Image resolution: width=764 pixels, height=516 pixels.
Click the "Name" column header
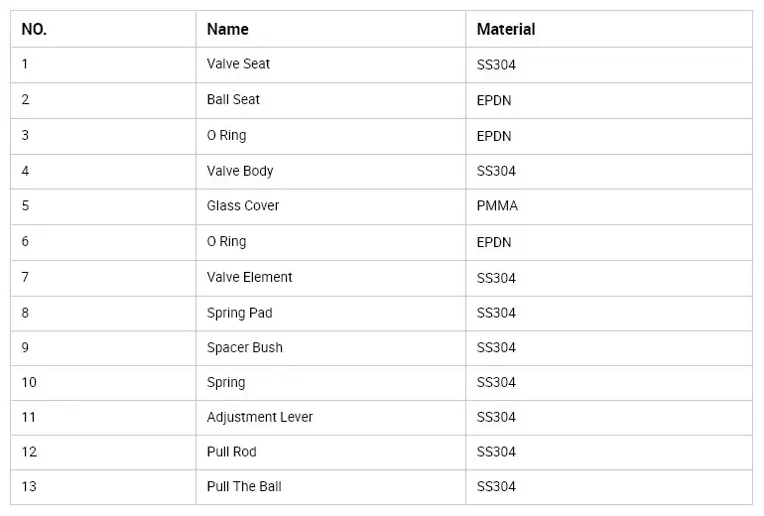pos(227,30)
